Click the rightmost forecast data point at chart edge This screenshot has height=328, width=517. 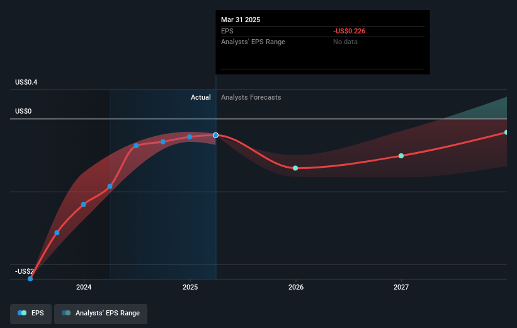(x=506, y=132)
